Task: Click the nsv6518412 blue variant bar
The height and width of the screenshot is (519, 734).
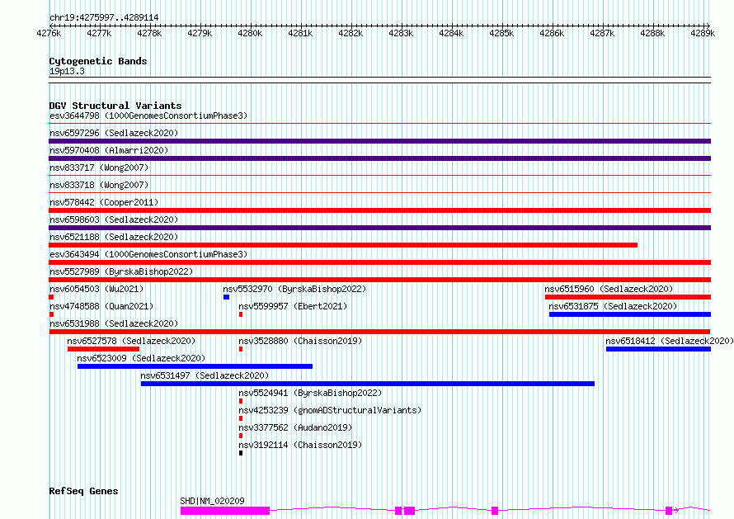Action: pos(659,349)
